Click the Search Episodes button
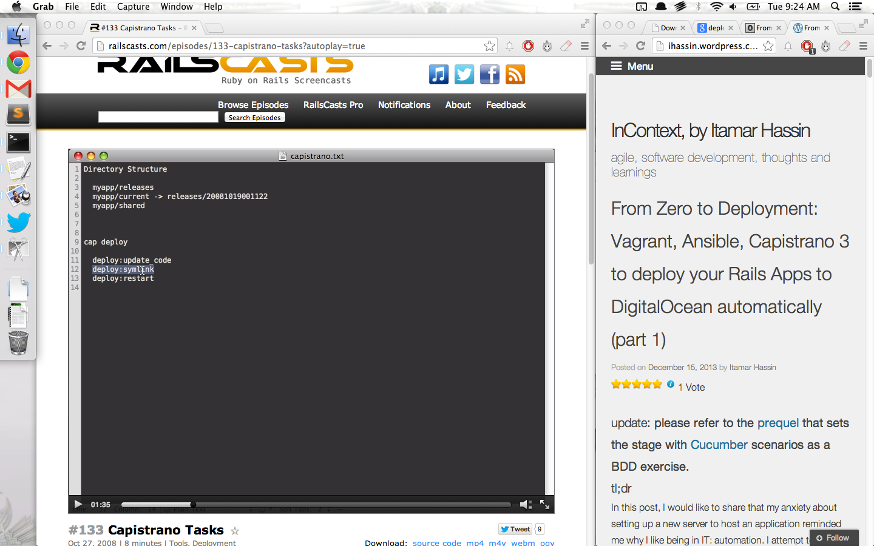The height and width of the screenshot is (546, 874). pos(254,118)
